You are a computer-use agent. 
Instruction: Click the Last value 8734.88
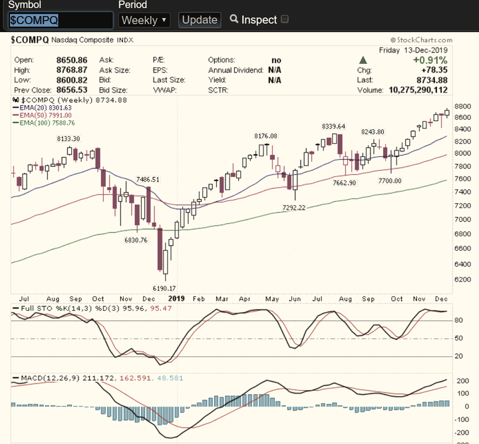432,80
